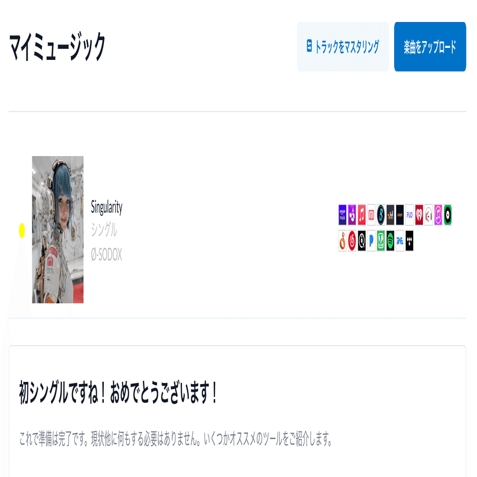The width and height of the screenshot is (477, 477).
Task: Click the yellow status dot beside Singularity
Action: pos(22,230)
